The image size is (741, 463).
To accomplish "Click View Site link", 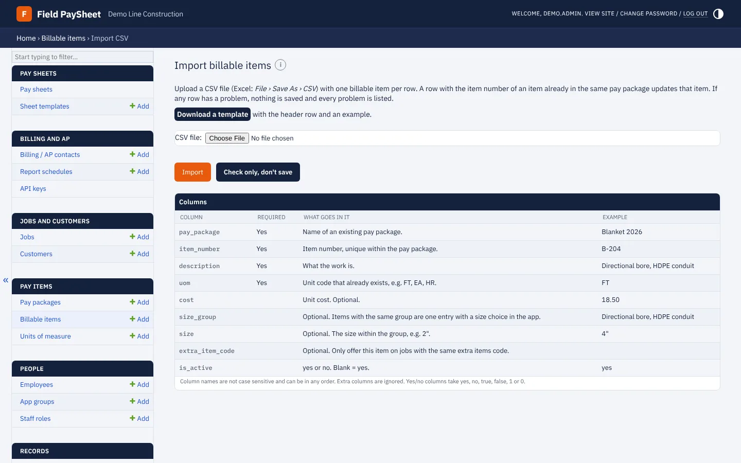I will pos(599,14).
